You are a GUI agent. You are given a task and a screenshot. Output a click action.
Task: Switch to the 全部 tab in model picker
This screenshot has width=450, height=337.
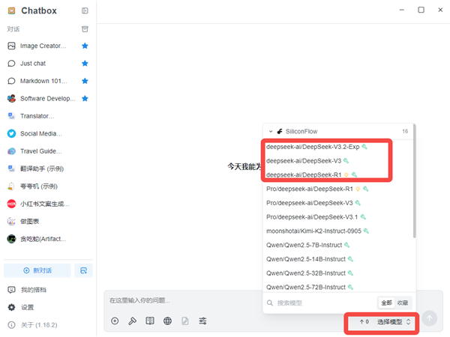click(386, 303)
